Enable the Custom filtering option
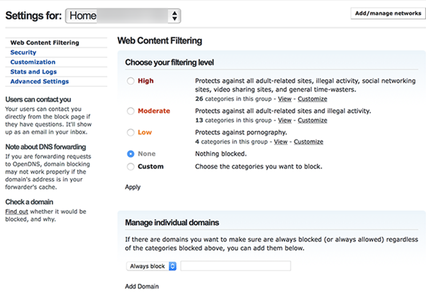Image resolution: width=426 pixels, height=297 pixels. (131, 167)
